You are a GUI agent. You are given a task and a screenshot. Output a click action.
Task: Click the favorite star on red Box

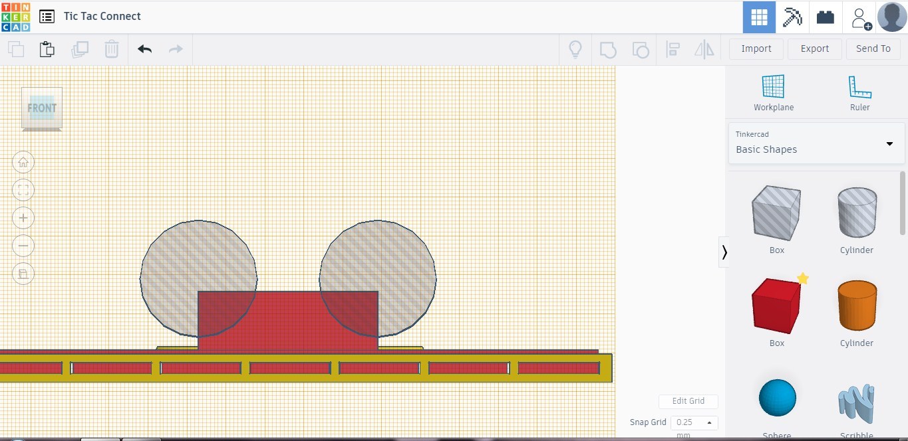click(x=803, y=278)
